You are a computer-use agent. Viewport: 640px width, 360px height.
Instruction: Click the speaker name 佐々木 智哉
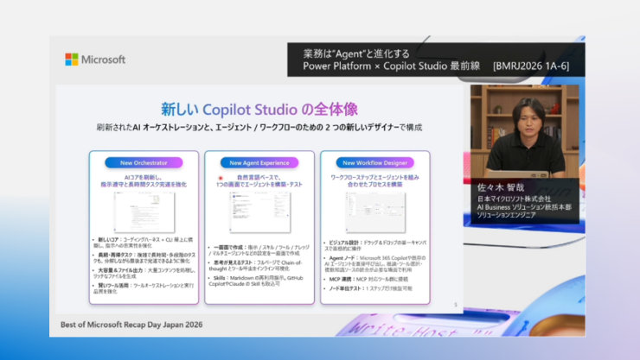tap(501, 187)
